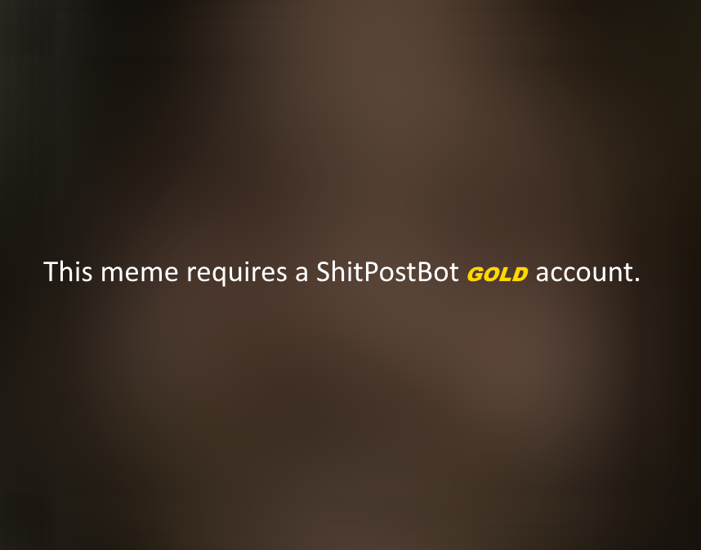Click the letter G in GOLD
Image resolution: width=701 pixels, height=550 pixels.
[x=476, y=274]
